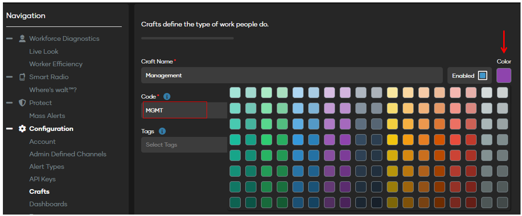This screenshot has width=522, height=216.
Task: Open the info icon beside Code
Action: click(167, 97)
